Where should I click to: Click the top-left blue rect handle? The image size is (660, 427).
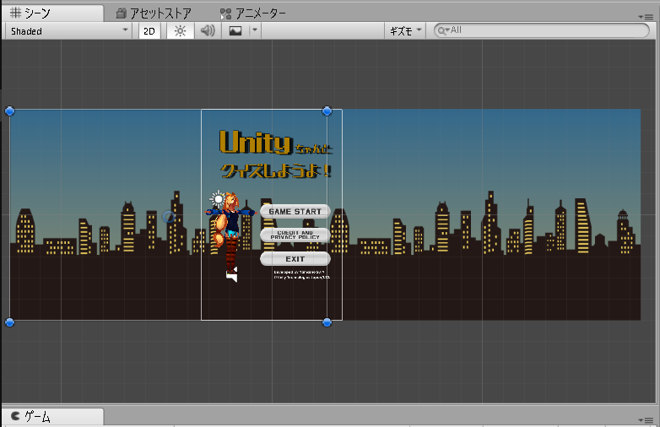point(9,111)
